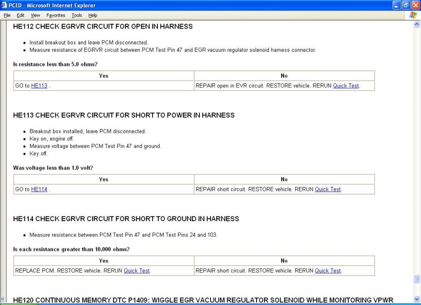
Task: Click 'No' header in HE114 table
Action: [284, 261]
